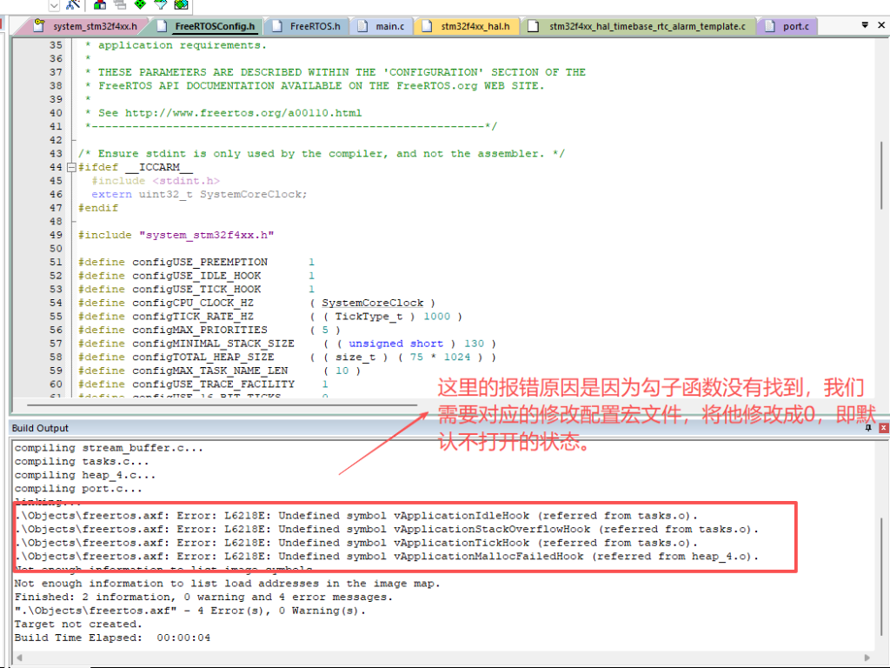Open File Extensions, Books and Environment icon
Screen dimensions: 890x668
99,4
